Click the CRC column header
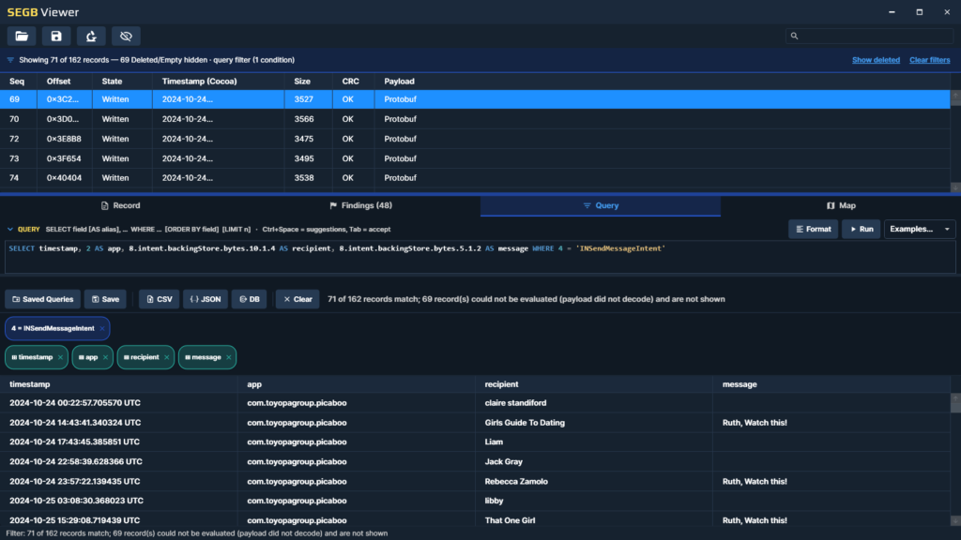The image size is (961, 540). point(351,82)
